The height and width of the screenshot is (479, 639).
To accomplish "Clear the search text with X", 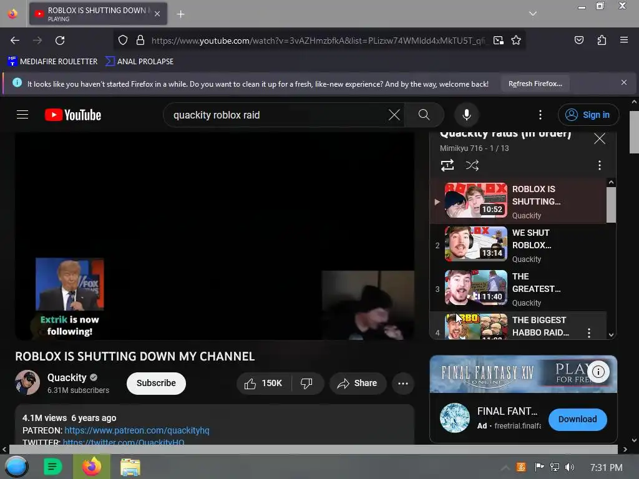I will point(394,115).
